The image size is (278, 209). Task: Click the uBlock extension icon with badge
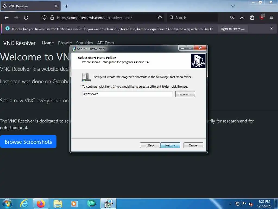pyautogui.click(x=262, y=17)
